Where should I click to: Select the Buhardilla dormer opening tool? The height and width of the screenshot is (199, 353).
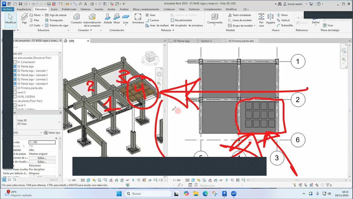(285, 25)
